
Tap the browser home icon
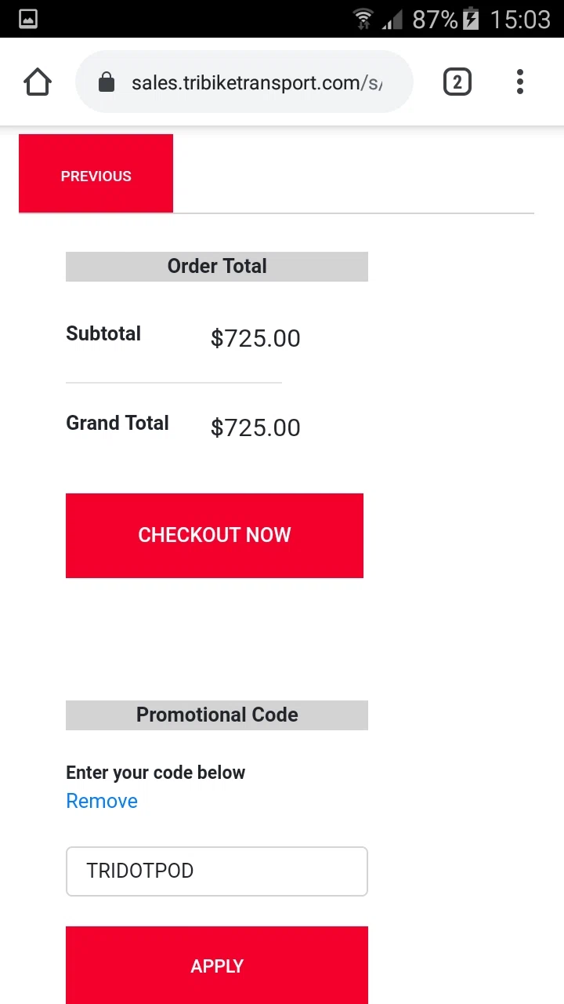(x=38, y=82)
